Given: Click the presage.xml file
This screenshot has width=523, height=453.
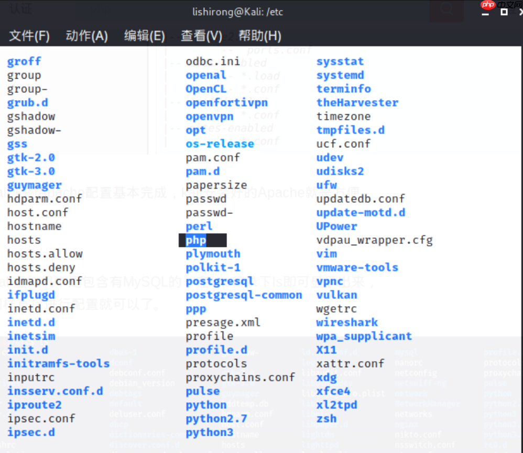Looking at the screenshot, I should [x=223, y=322].
